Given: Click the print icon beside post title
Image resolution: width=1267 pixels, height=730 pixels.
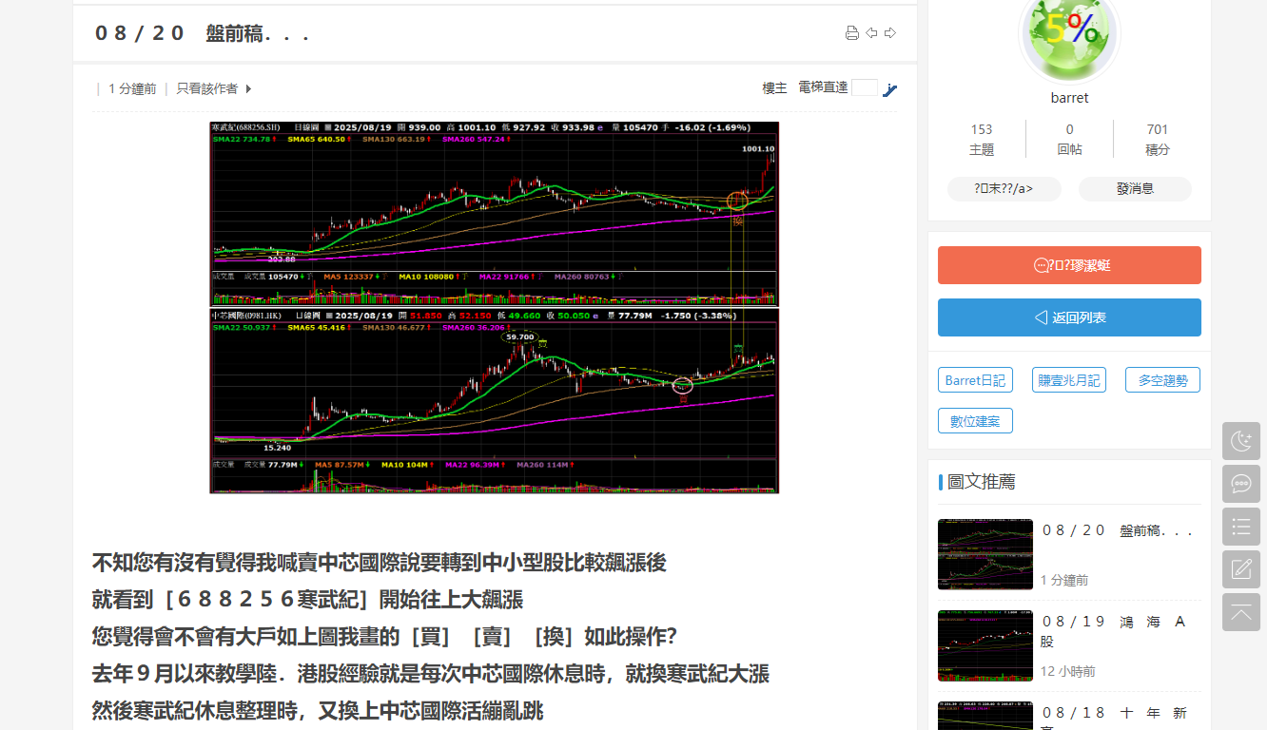Looking at the screenshot, I should pyautogui.click(x=852, y=33).
